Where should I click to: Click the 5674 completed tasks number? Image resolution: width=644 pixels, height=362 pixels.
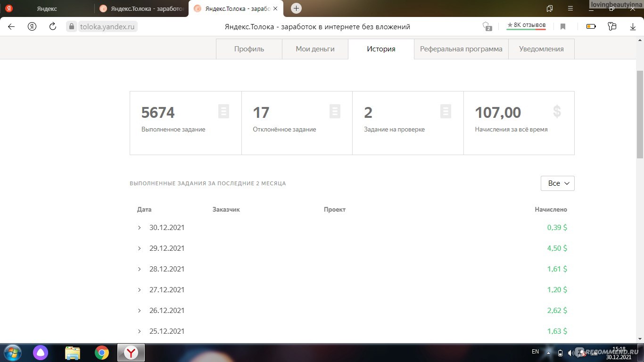pyautogui.click(x=158, y=113)
